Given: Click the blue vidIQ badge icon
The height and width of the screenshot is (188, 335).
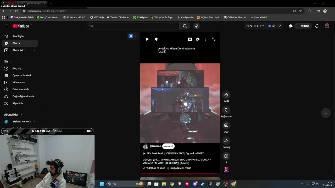Looking at the screenshot, I should pos(131,36).
